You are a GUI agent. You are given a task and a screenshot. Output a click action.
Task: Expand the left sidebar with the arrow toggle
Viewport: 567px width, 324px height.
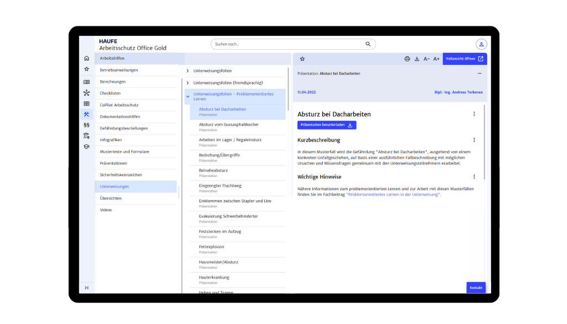tap(86, 288)
